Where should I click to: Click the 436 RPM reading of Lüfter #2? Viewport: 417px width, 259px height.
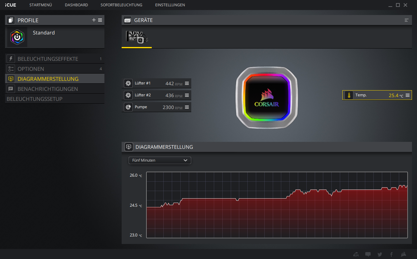pyautogui.click(x=174, y=96)
